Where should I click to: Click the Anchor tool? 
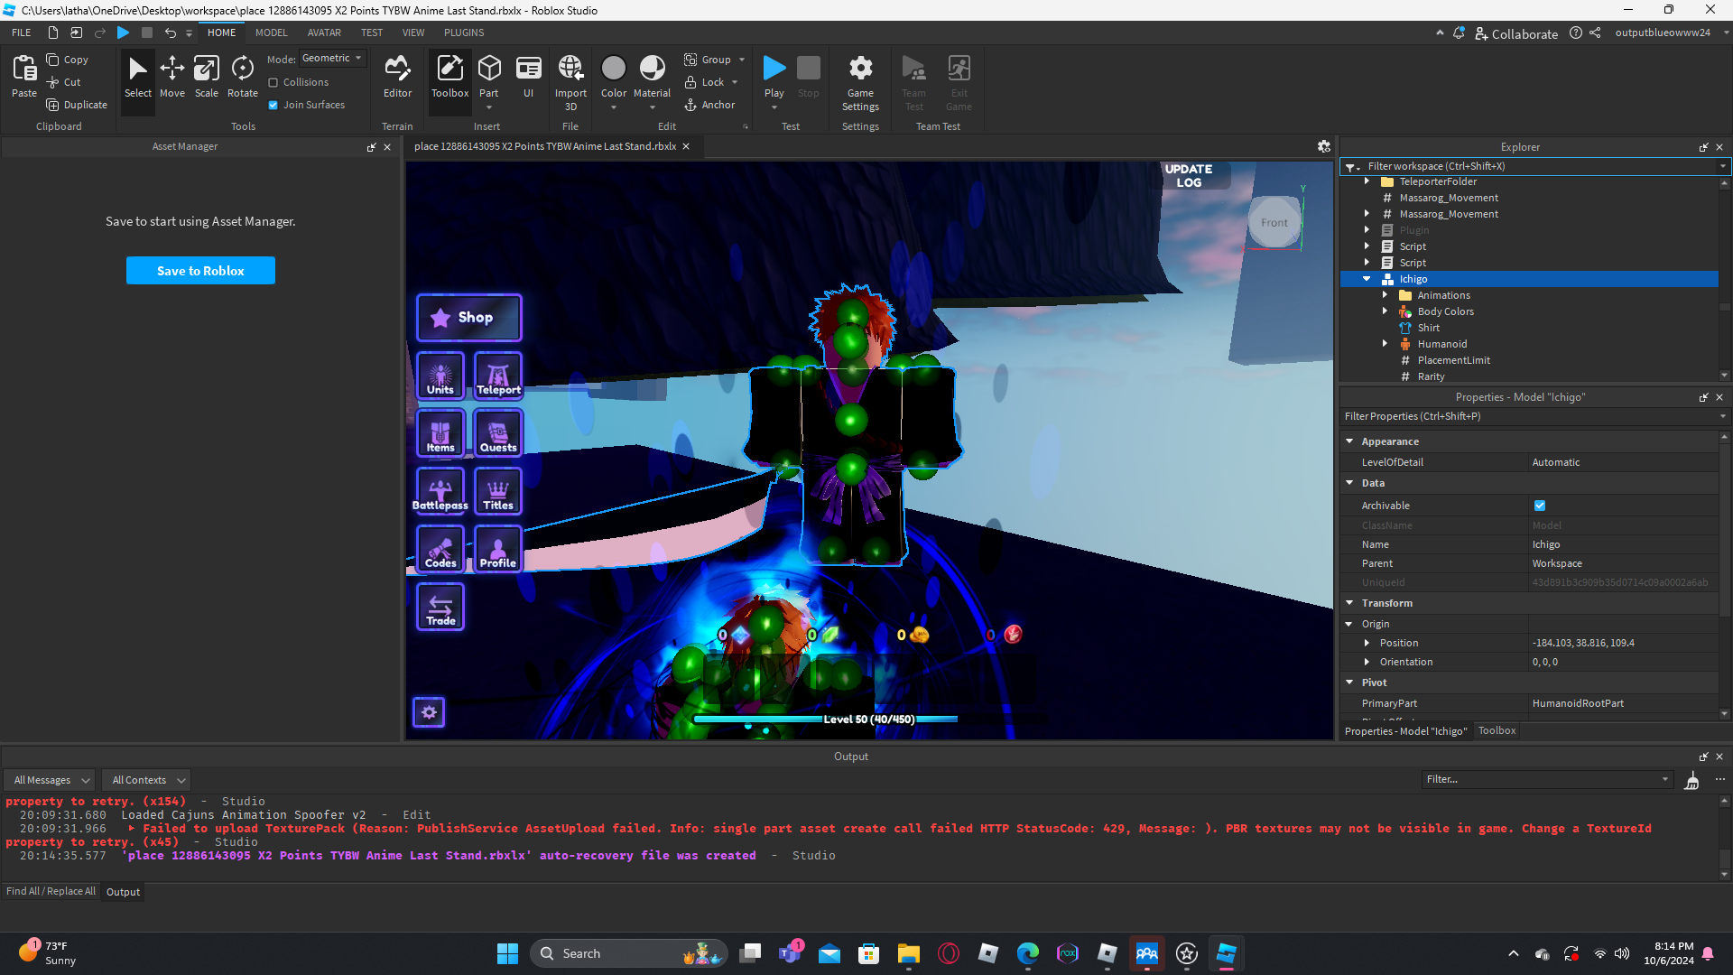709,105
